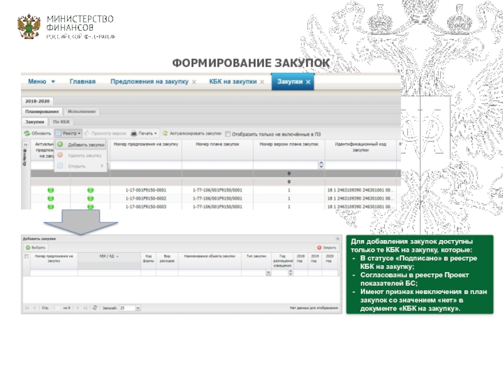The width and height of the screenshot is (503, 377).
Task: Close the КБК на закупки tab
Action: coord(262,82)
